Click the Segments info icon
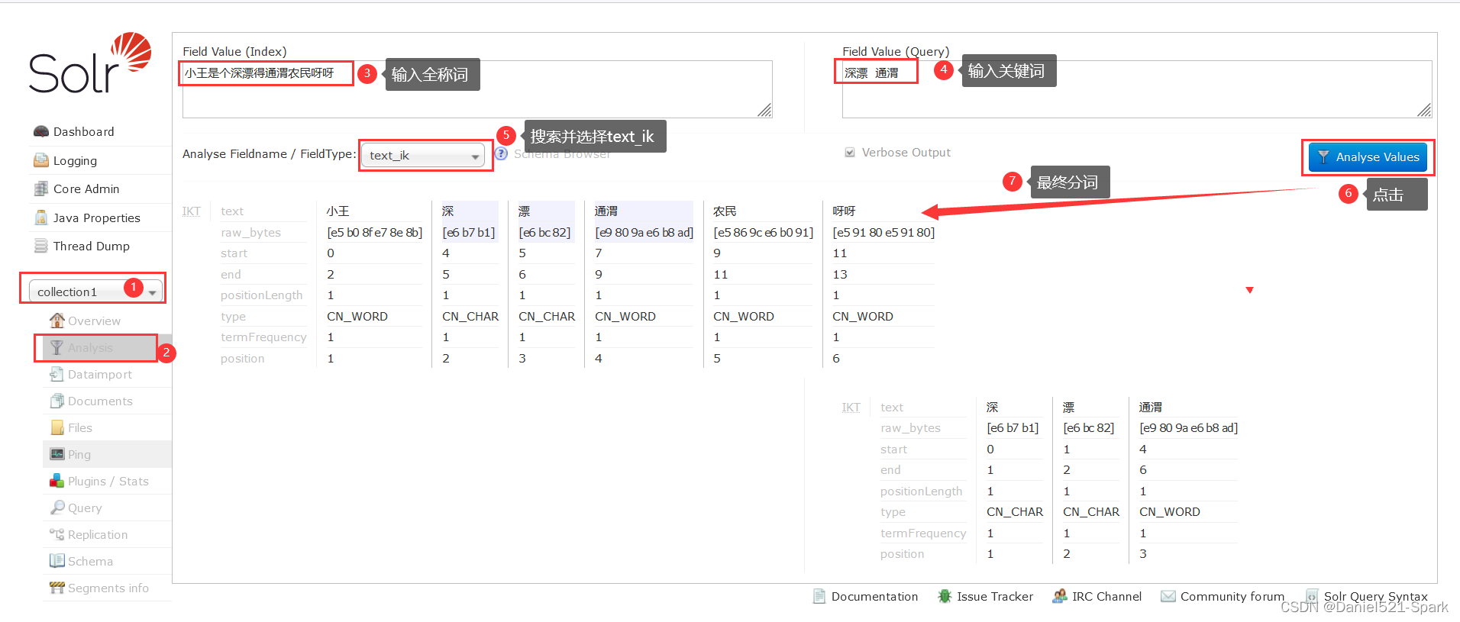 point(57,588)
